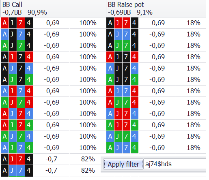Select BB Call hand red A, green J, red 7, green 4
209x180 pixels.
(x=17, y=125)
